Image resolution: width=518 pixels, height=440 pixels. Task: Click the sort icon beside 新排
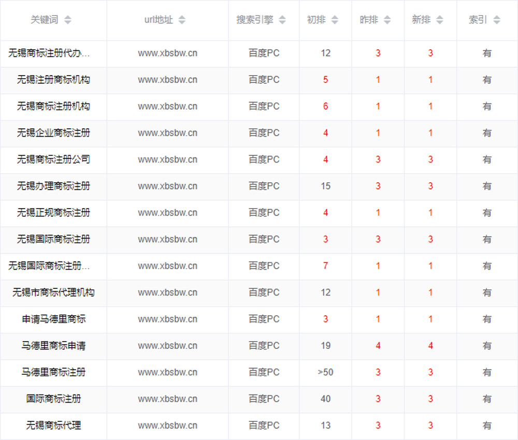coord(440,20)
